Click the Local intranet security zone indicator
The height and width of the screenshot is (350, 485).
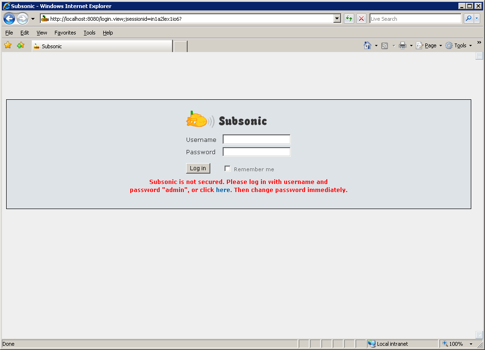point(402,344)
